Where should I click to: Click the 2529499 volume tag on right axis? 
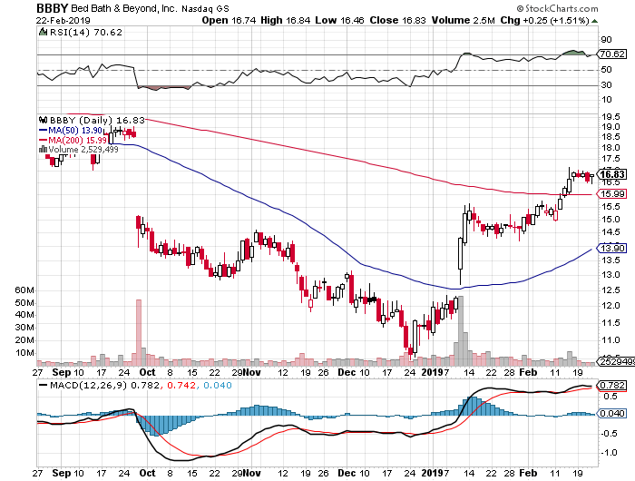pyautogui.click(x=618, y=361)
